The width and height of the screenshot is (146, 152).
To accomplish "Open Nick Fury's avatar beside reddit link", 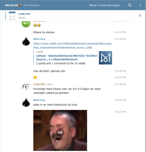I will point(26,41).
